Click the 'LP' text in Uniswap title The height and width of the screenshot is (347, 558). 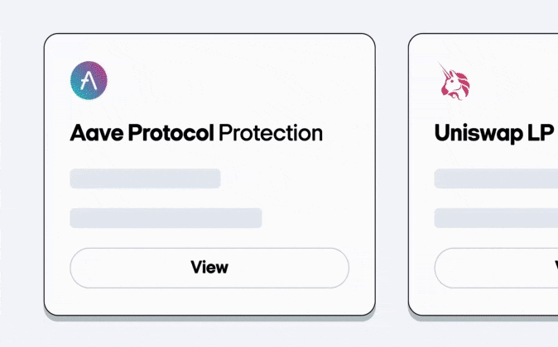click(541, 133)
